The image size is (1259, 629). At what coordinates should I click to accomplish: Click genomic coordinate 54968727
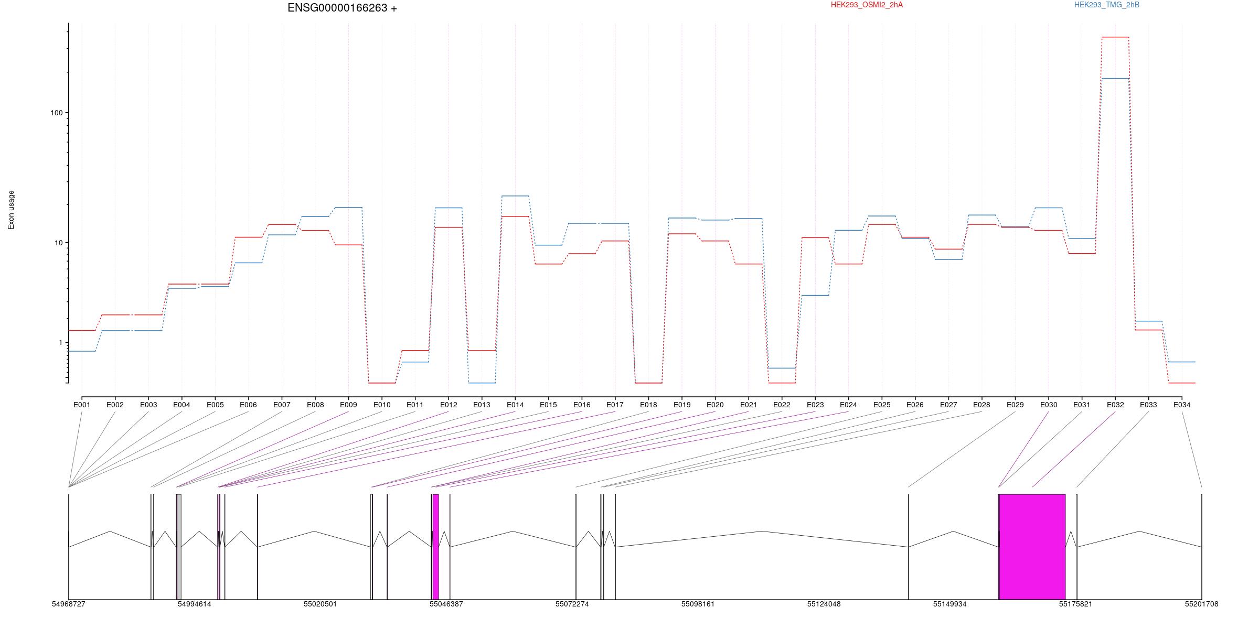point(68,604)
